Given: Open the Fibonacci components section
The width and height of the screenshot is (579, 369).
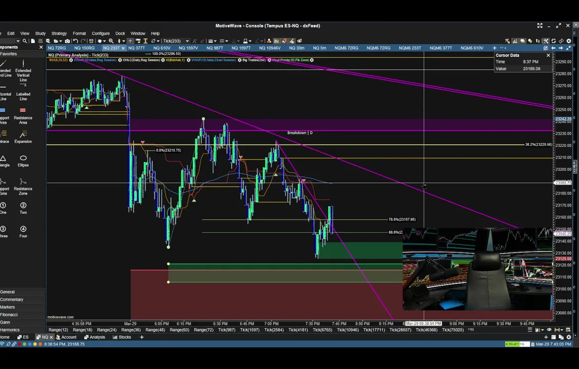Looking at the screenshot, I should tap(22, 315).
